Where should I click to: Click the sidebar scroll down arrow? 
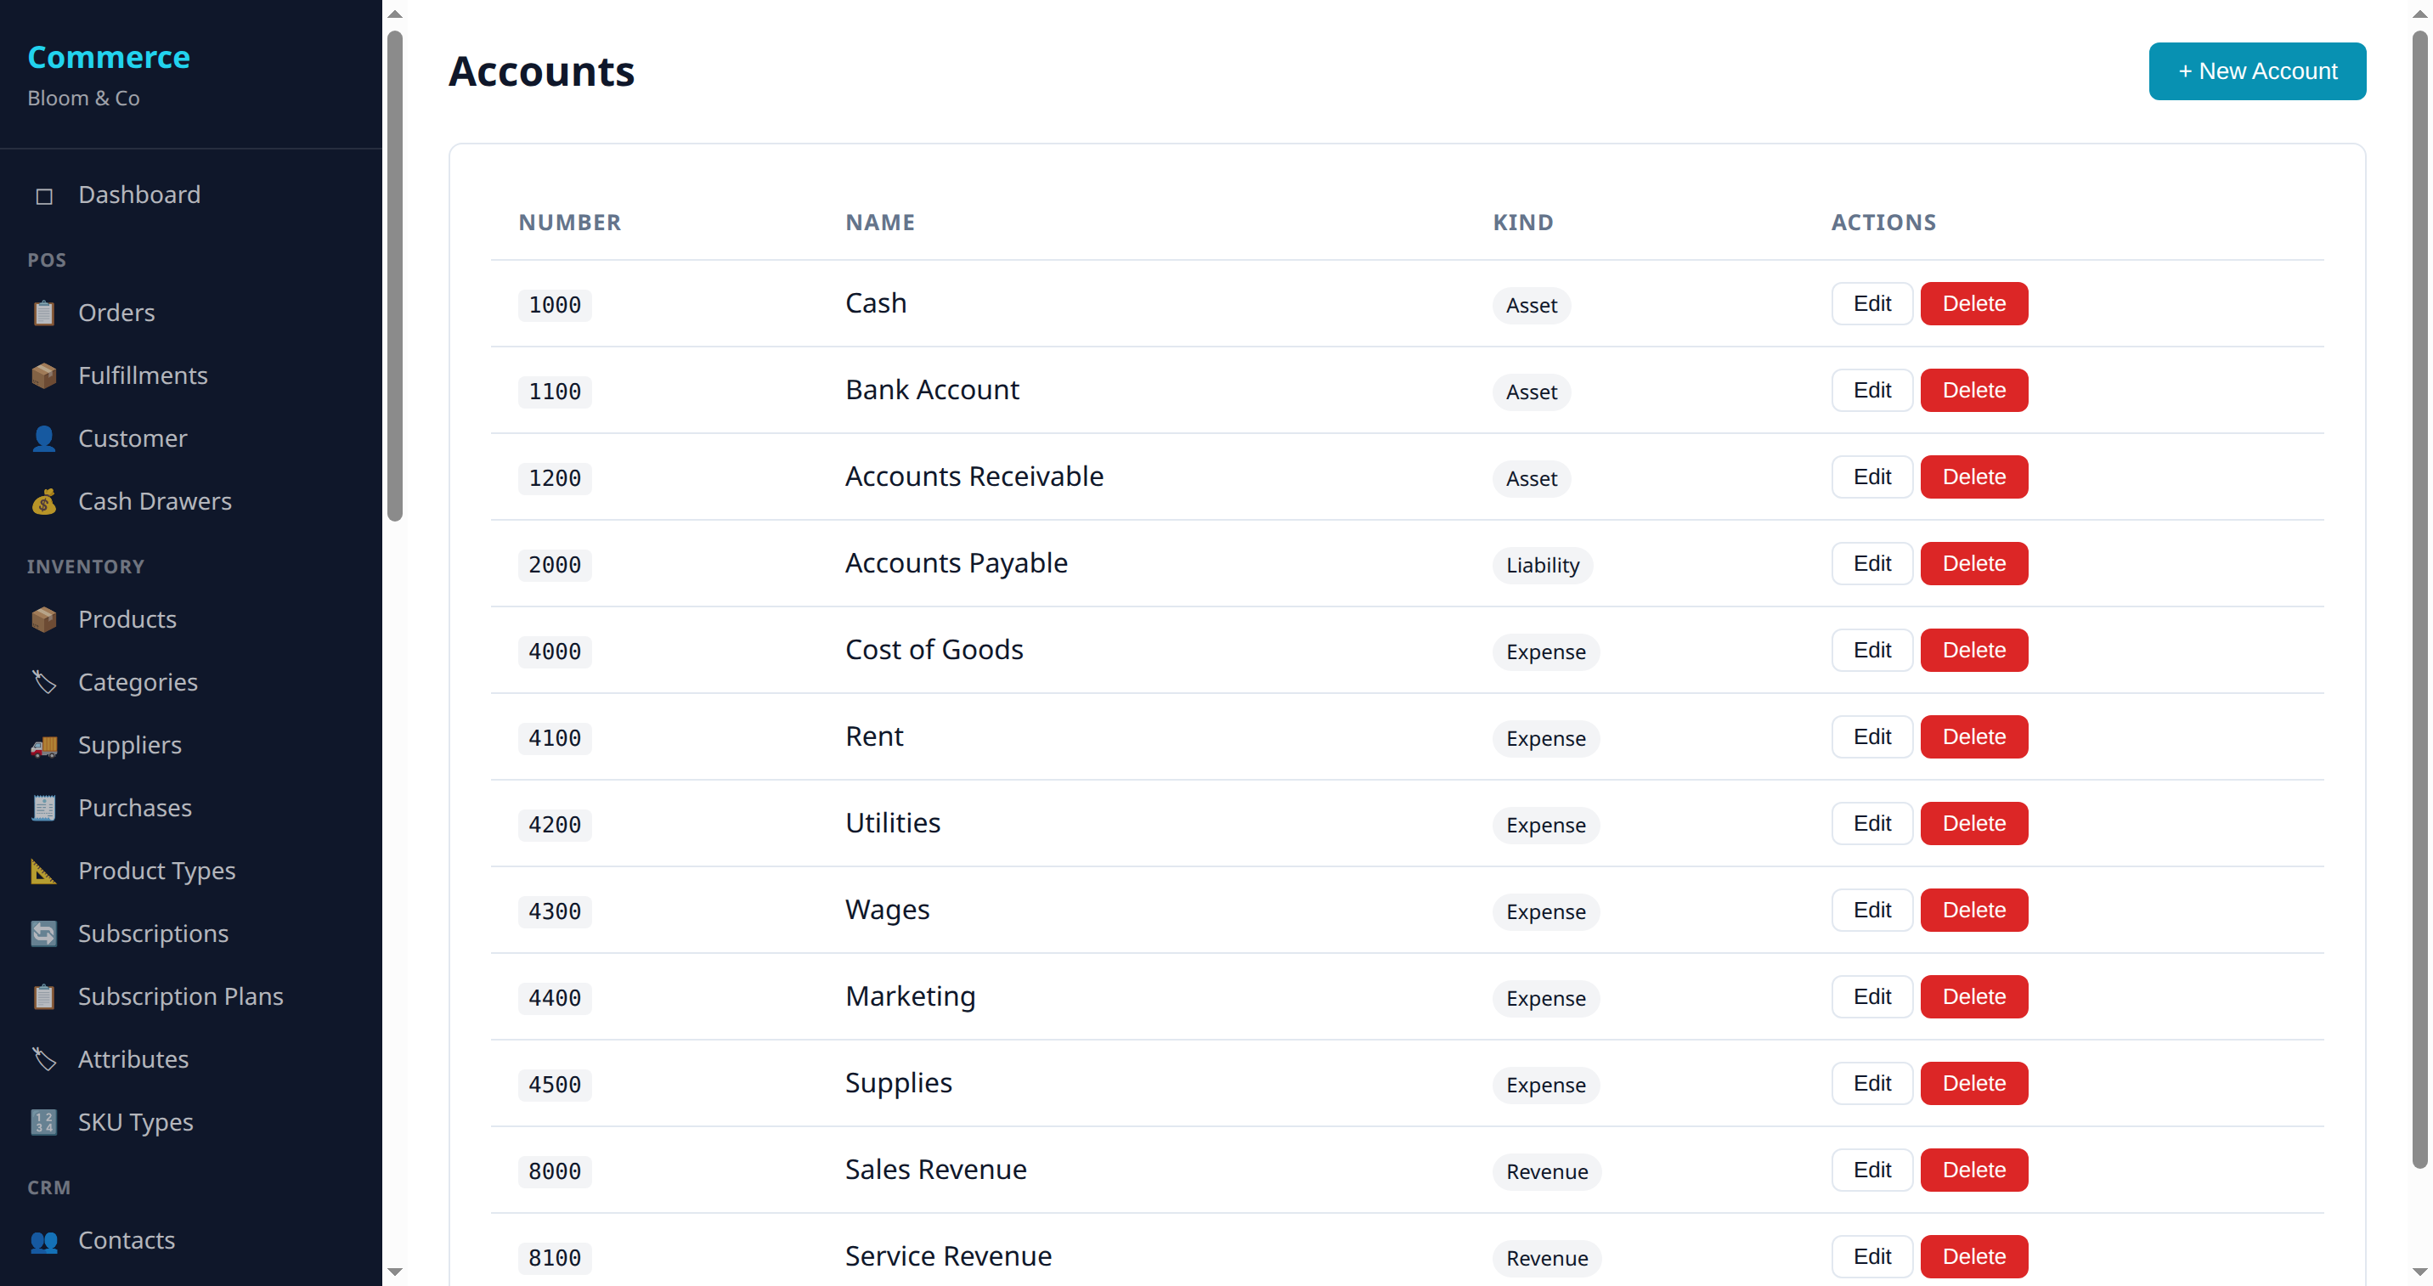coord(395,1272)
